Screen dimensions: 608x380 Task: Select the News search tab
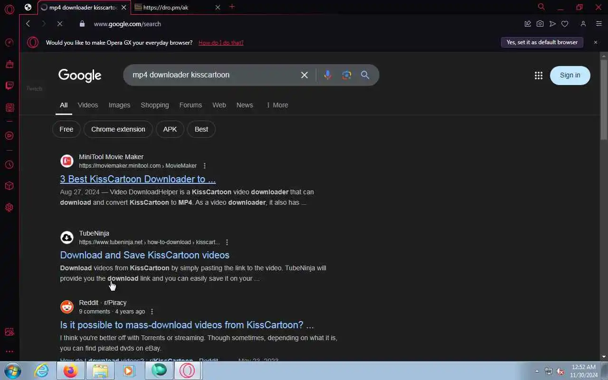coord(245,105)
